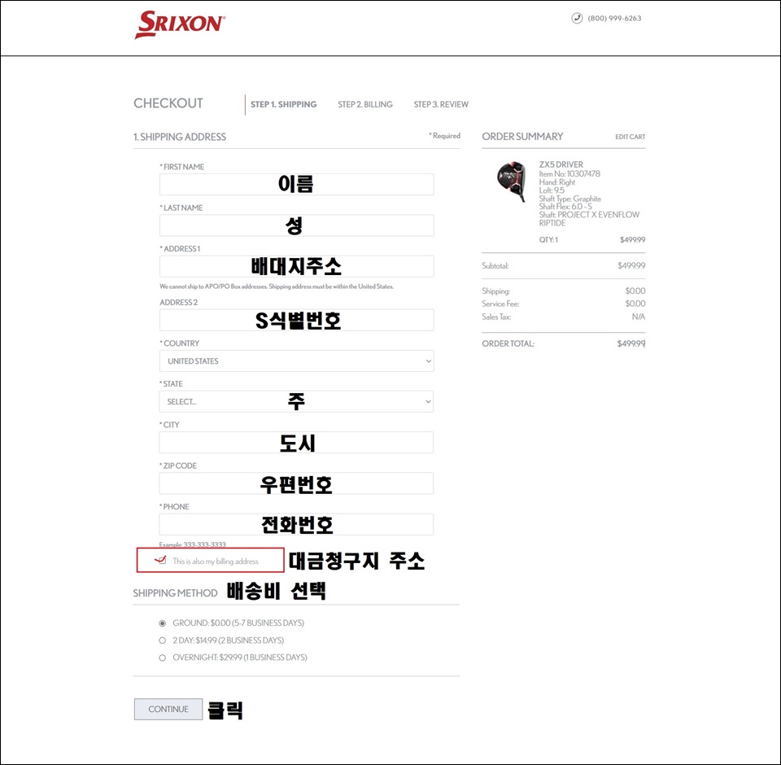Viewport: 781px width, 765px height.
Task: Expand the State select dropdown
Action: coord(296,402)
